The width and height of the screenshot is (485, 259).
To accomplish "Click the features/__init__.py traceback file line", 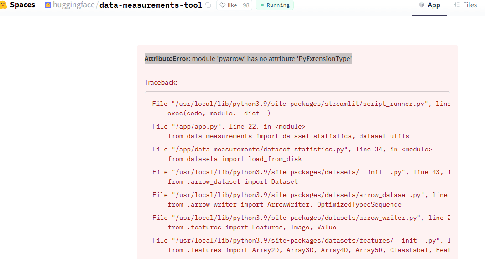I will click(301, 241).
